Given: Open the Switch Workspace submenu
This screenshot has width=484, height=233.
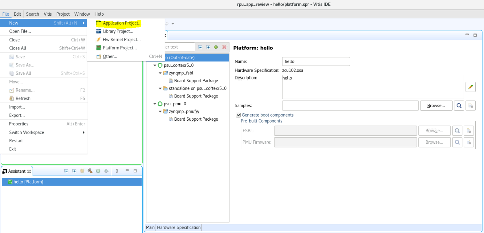Looking at the screenshot, I should click(27, 132).
